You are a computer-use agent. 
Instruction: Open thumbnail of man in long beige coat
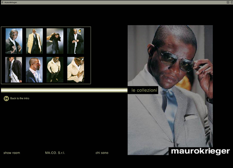[x=34, y=41]
